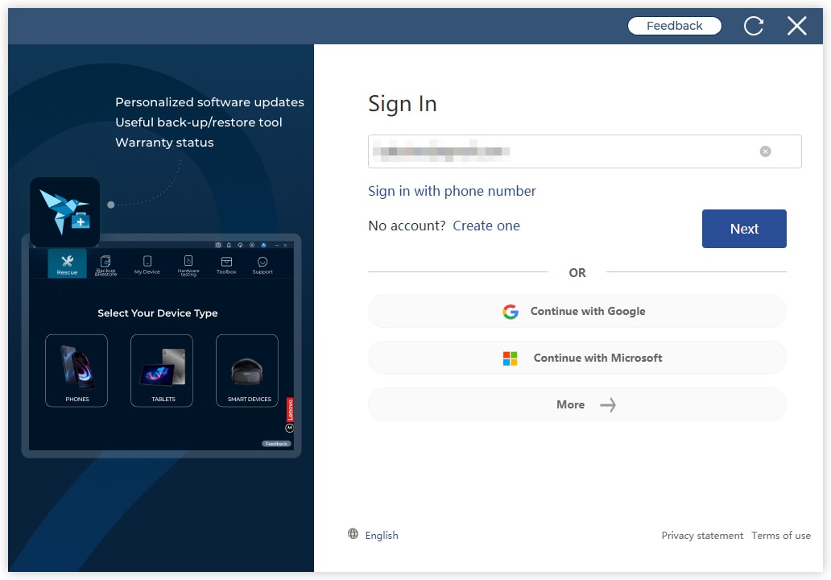Click the Microsoft logo icon
831x580 pixels.
[x=510, y=358]
